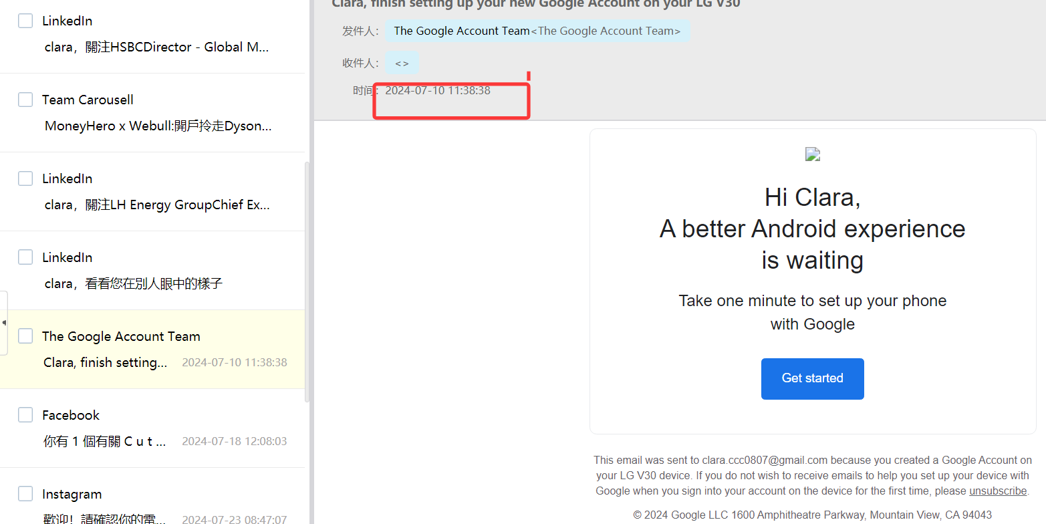The image size is (1046, 524).
Task: Collapse the sidebar using the left edge handle
Action: click(x=4, y=323)
